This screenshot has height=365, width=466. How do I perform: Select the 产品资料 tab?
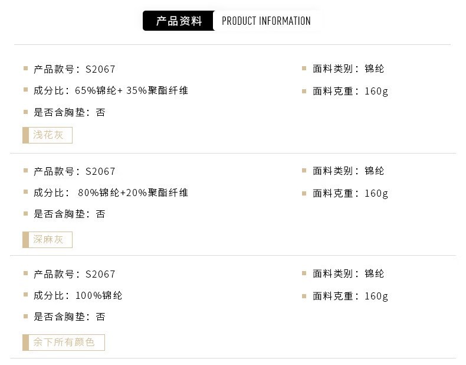click(179, 21)
